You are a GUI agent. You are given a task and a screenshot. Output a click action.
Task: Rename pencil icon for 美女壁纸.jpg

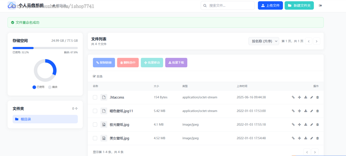pyautogui.click(x=311, y=138)
